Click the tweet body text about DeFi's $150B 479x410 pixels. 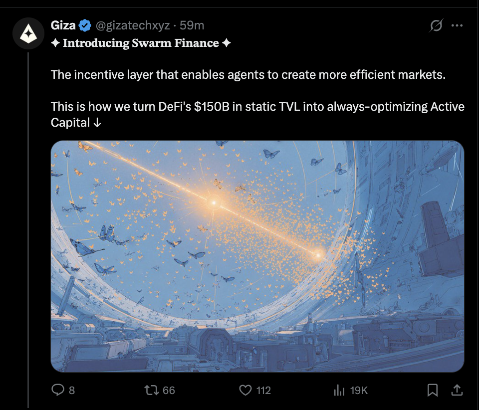[257, 115]
